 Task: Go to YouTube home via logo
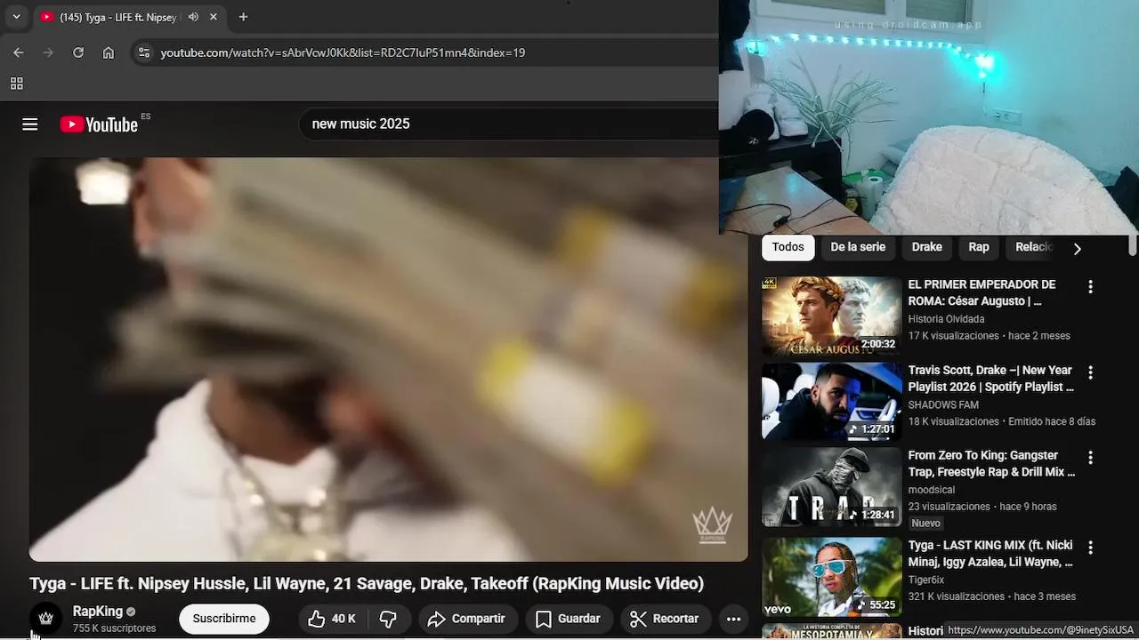pyautogui.click(x=99, y=124)
